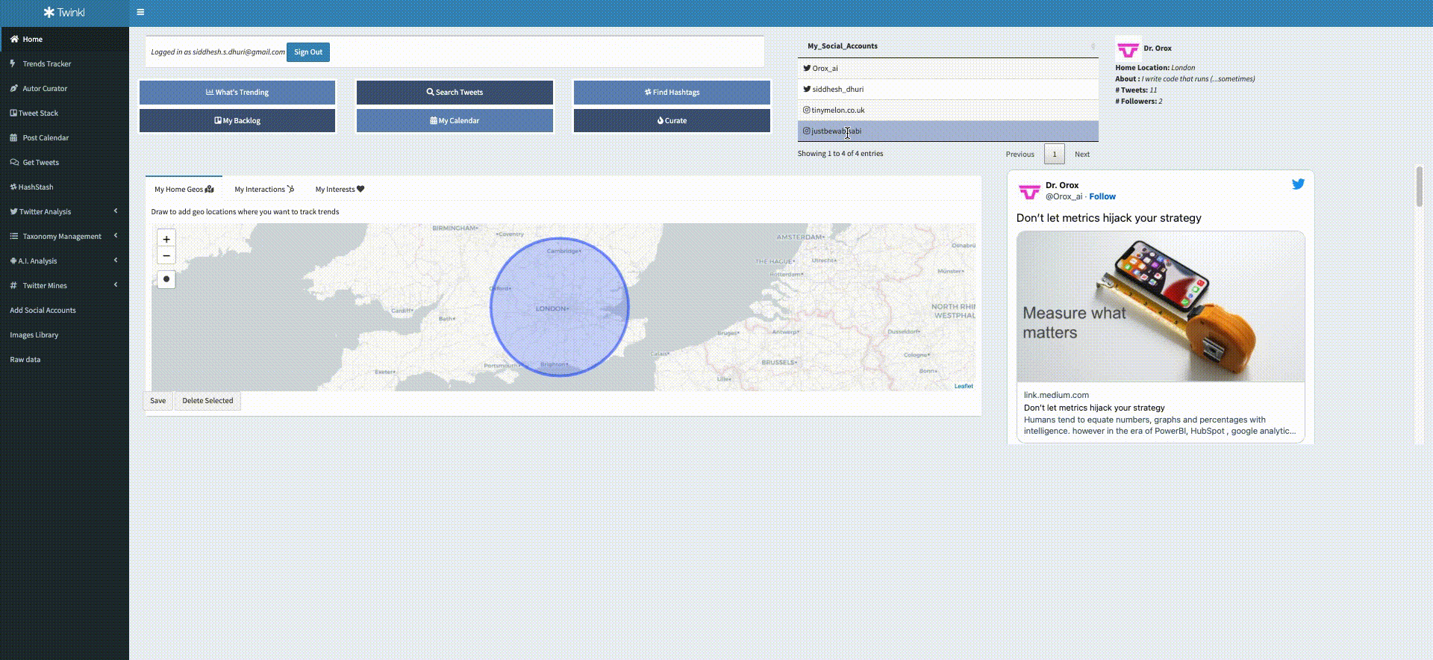The image size is (1433, 660).
Task: Expand the Taxonomy Management chevron
Action: 116,236
